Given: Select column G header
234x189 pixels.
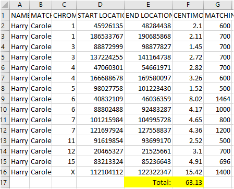Looking at the screenshot, I should click(x=218, y=5).
